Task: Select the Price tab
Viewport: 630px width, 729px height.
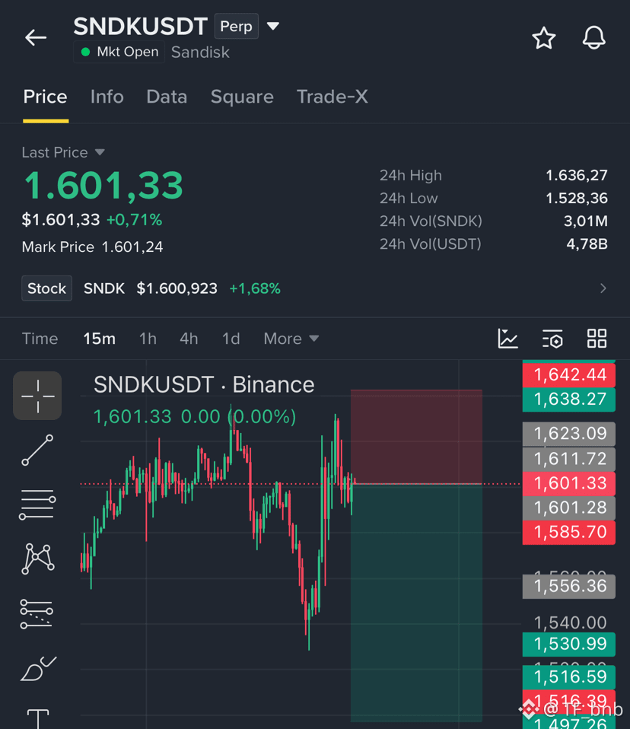Action: [45, 97]
